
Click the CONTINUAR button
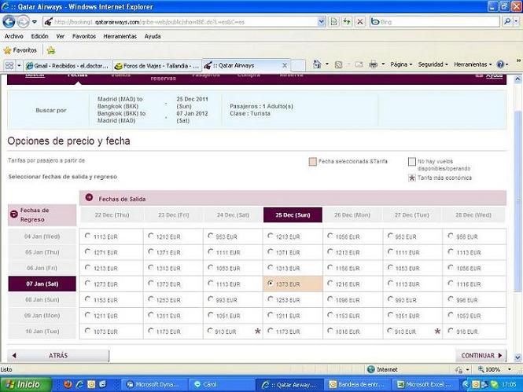click(481, 355)
